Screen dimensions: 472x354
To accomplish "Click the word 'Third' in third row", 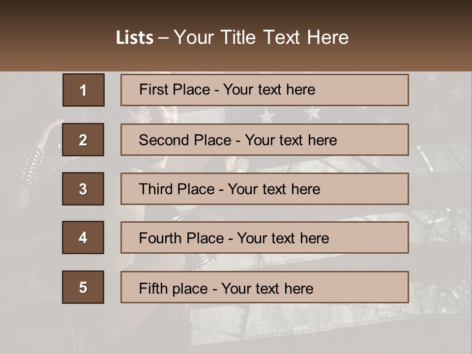I will (x=155, y=189).
